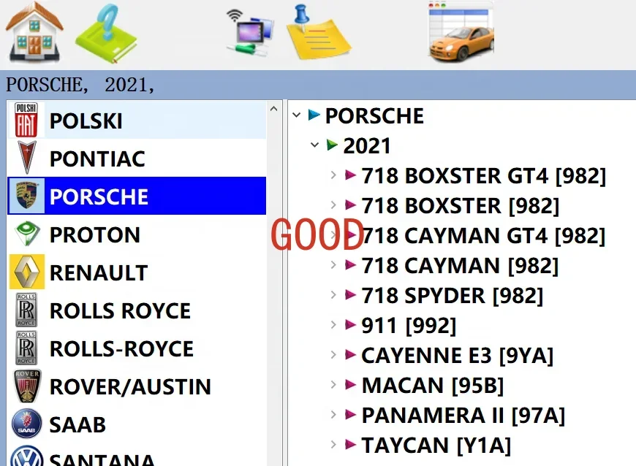Click green arrow icon beside 2021
This screenshot has height=466, width=636.
click(x=332, y=145)
